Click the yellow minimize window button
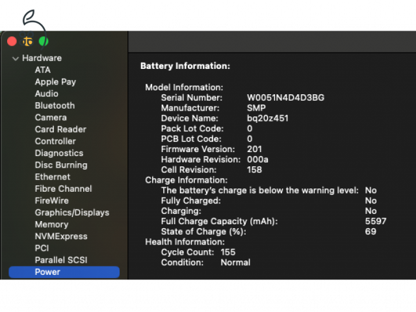Screen dimensions: 416x312 [27, 42]
